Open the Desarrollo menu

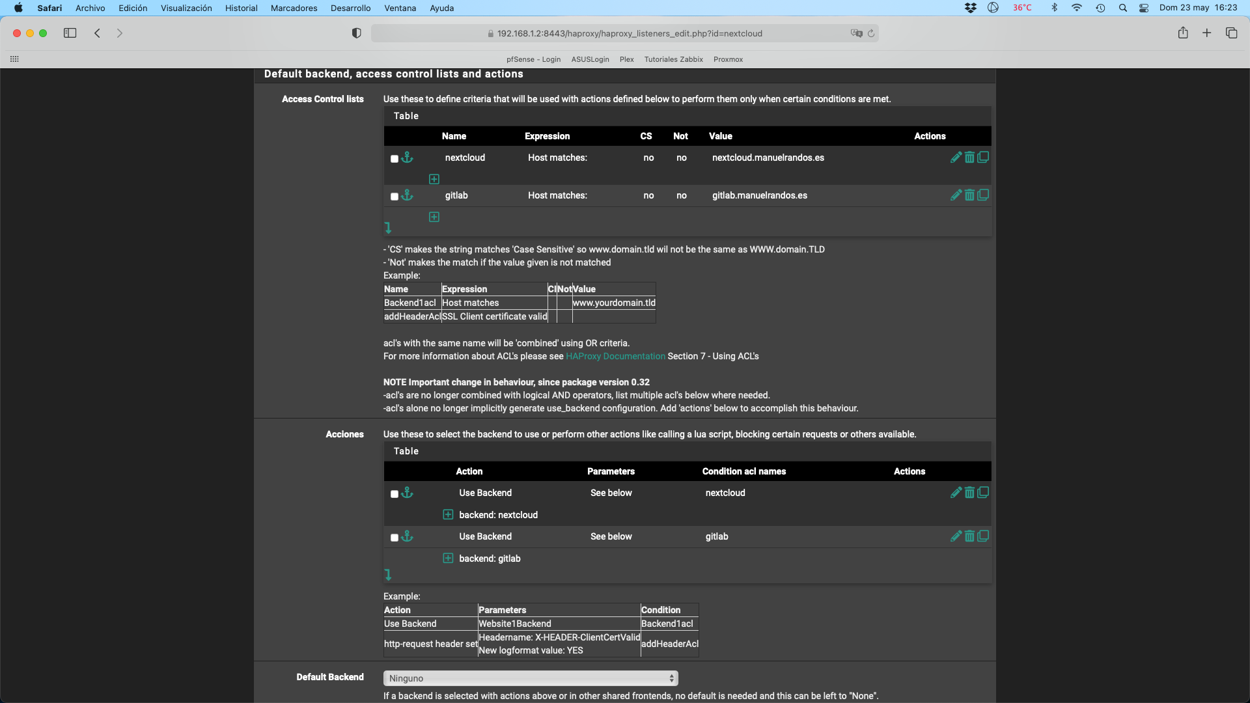coord(350,8)
